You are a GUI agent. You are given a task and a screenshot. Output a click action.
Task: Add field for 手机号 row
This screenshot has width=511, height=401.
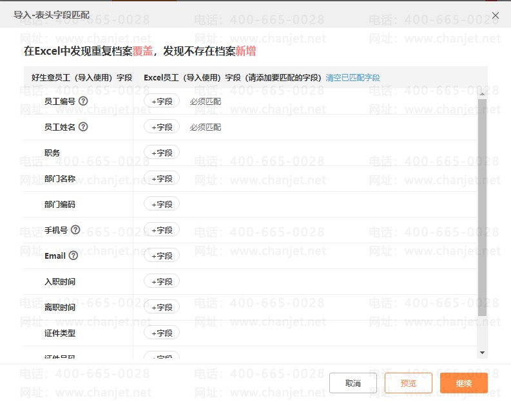point(162,230)
